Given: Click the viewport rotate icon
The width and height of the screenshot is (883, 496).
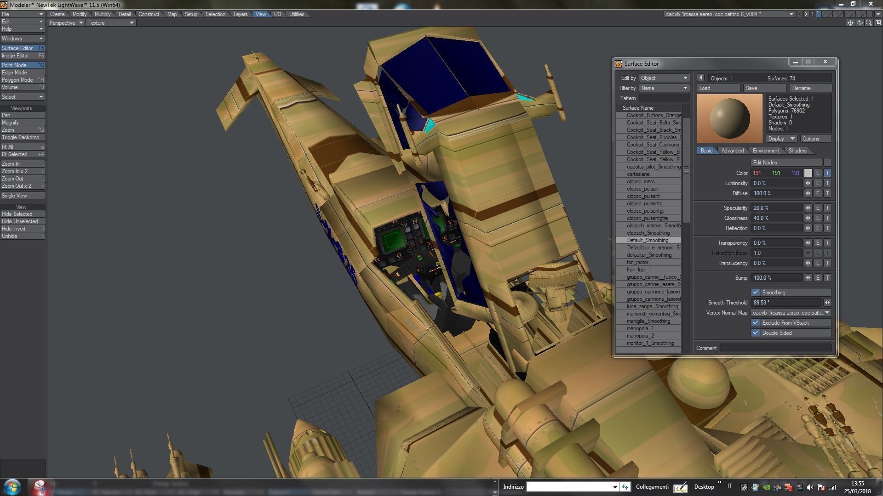Looking at the screenshot, I should [x=860, y=23].
